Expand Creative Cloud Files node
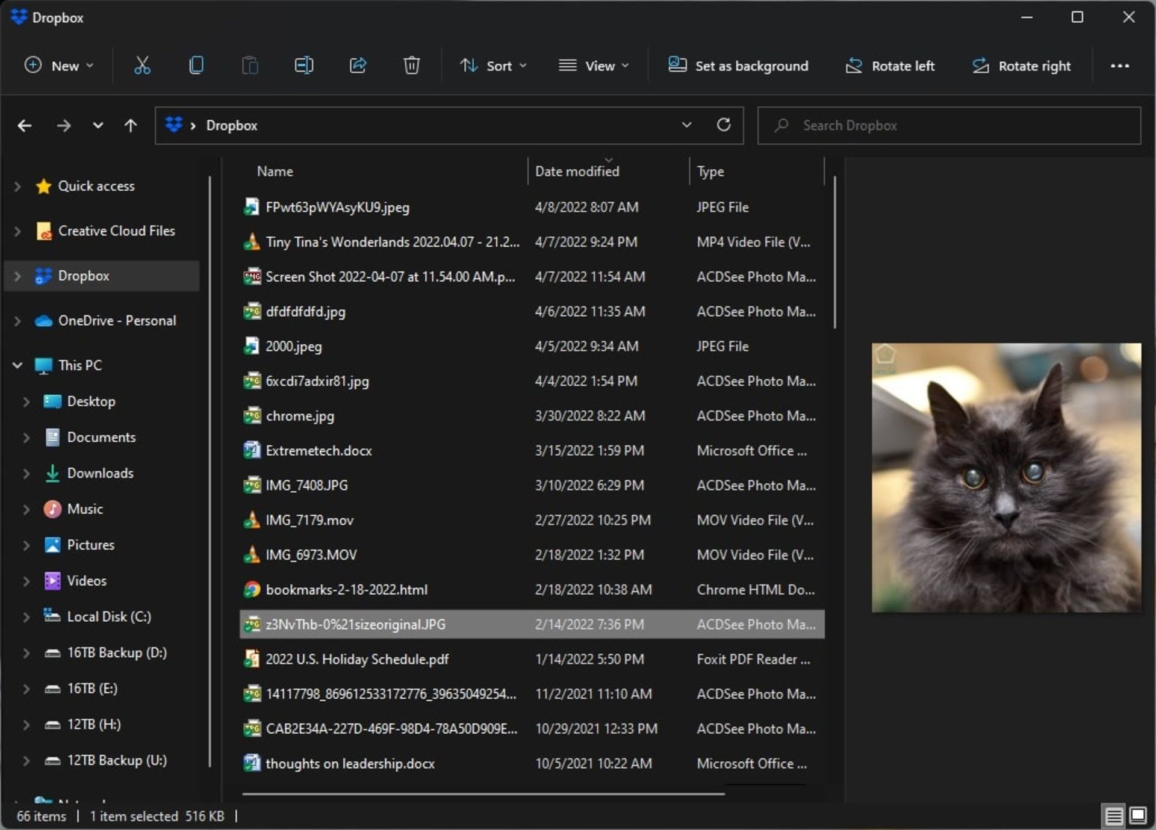Image resolution: width=1156 pixels, height=830 pixels. [x=17, y=231]
